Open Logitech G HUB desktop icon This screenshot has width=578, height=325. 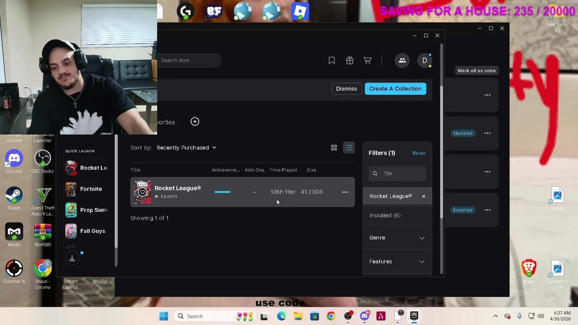click(x=186, y=11)
